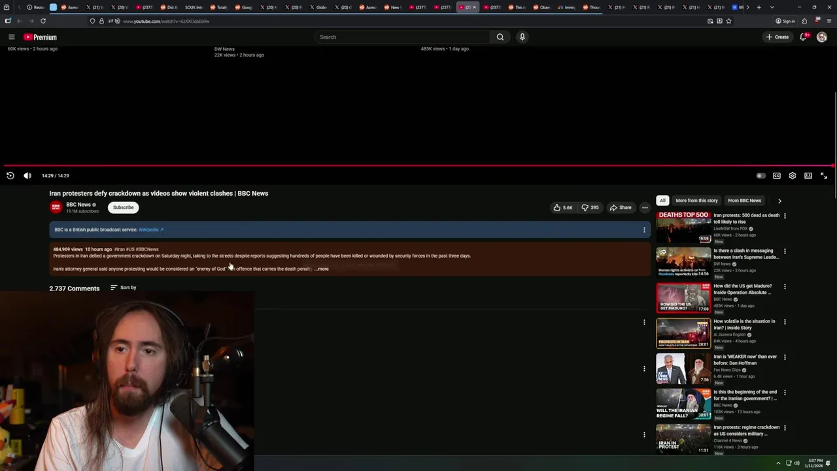Screen dimensions: 837x471
Task: Seek on the red video progress bar
Action: pos(418,166)
